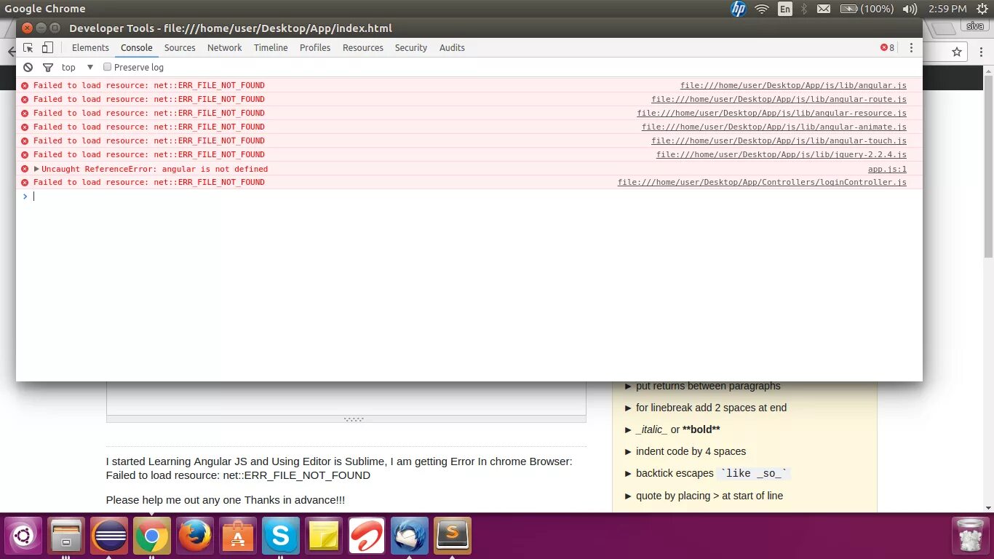Open the Profiles tab
994x559 pixels.
[315, 47]
